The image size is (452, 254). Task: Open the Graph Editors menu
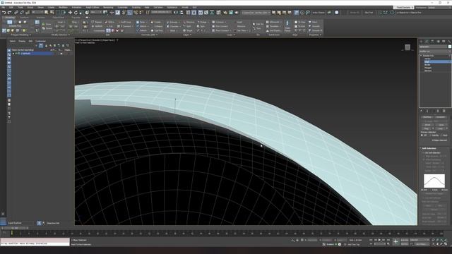click(x=93, y=8)
